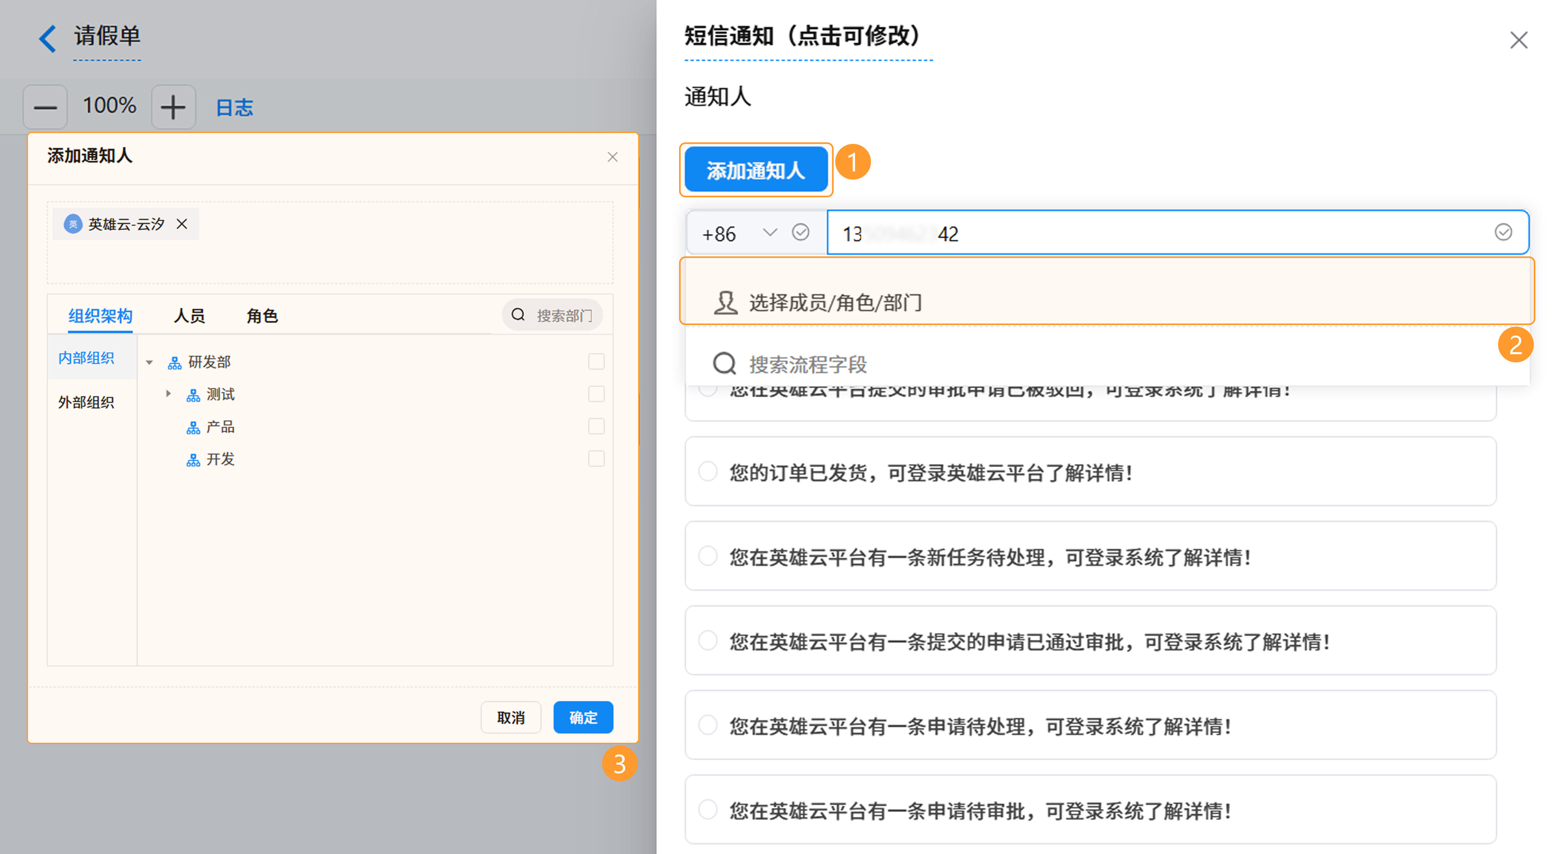Click the magnifier icon beside 搜索流程字段
Viewport: 1554px width, 854px height.
(x=724, y=364)
